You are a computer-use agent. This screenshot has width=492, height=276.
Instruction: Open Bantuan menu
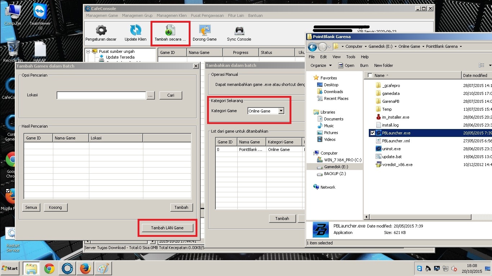pos(255,15)
